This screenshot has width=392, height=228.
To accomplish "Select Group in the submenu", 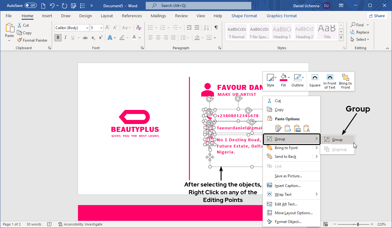I will (337, 140).
